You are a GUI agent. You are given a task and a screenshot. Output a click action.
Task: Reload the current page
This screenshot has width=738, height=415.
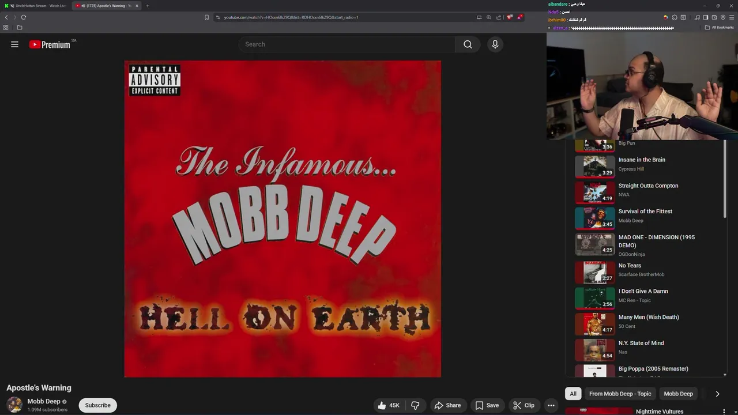coord(24,17)
